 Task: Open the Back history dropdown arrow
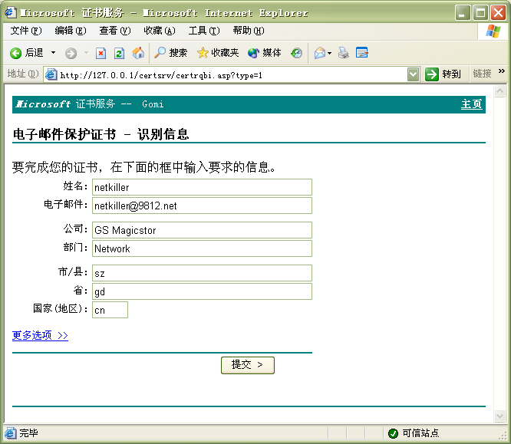coord(53,53)
